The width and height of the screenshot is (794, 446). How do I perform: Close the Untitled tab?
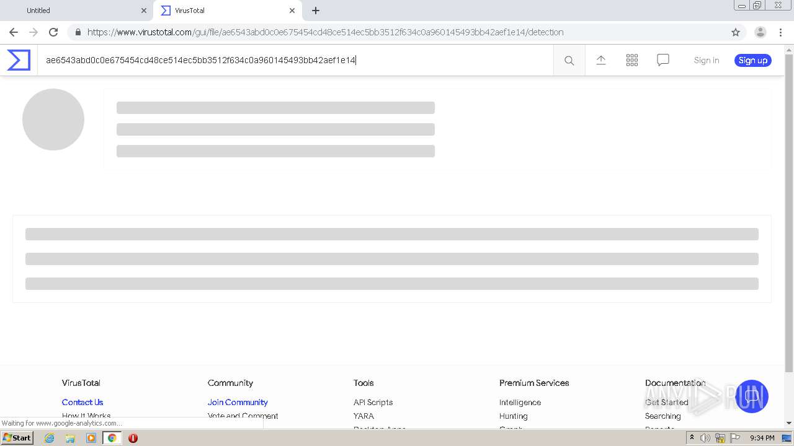click(144, 11)
